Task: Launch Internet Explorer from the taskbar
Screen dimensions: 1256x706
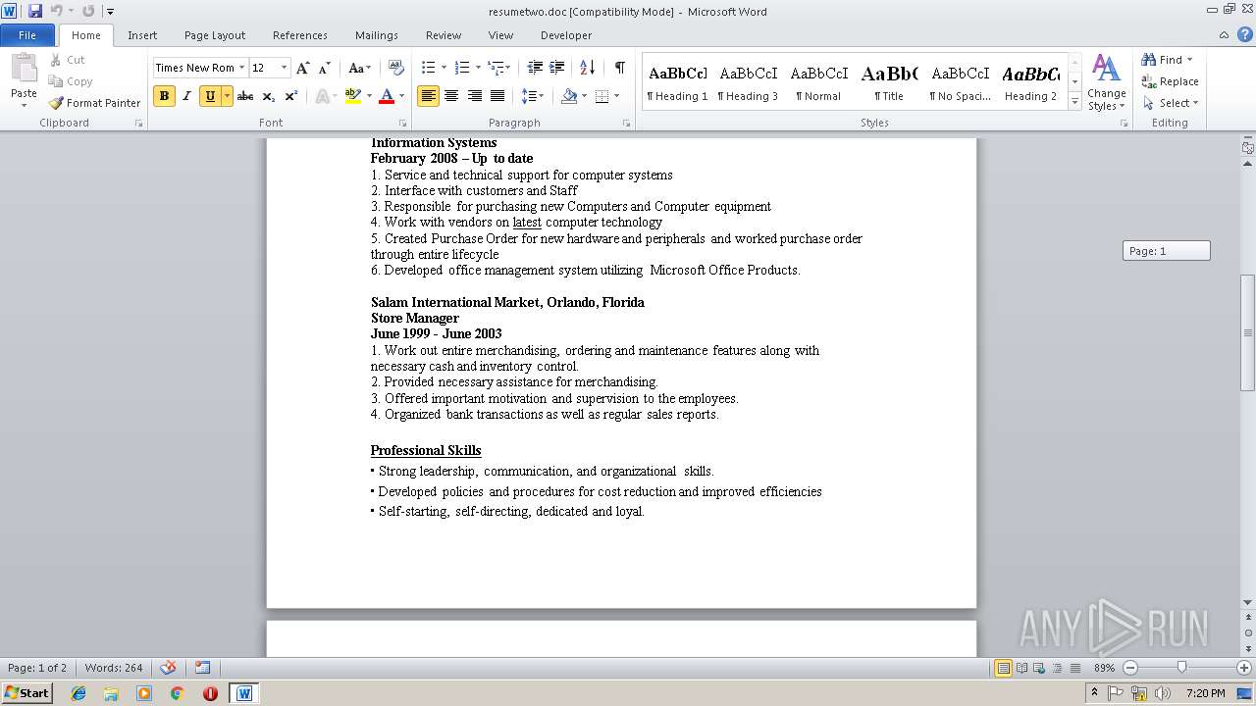Action: click(x=78, y=693)
